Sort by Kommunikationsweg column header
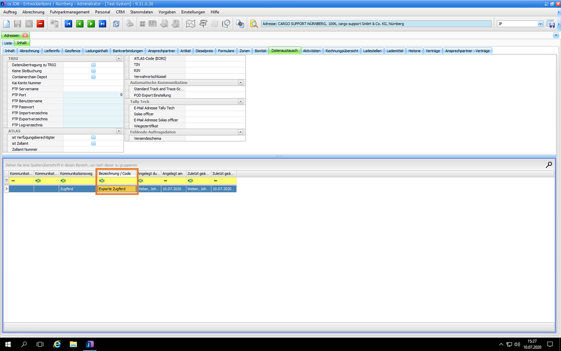 point(76,174)
